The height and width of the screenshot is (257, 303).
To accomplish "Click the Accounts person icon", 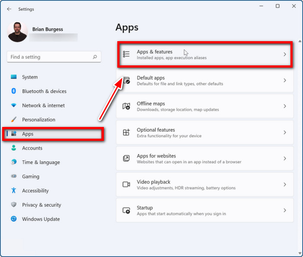I will [x=14, y=148].
